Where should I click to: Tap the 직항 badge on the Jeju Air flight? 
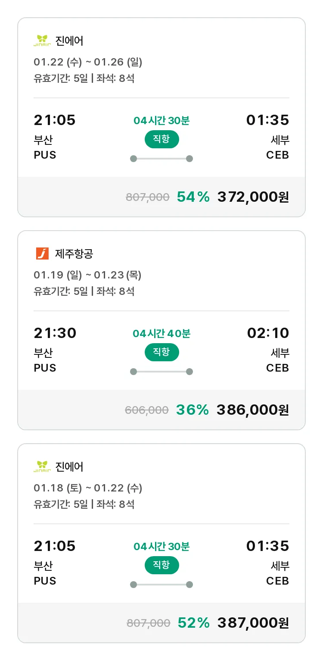pyautogui.click(x=161, y=352)
